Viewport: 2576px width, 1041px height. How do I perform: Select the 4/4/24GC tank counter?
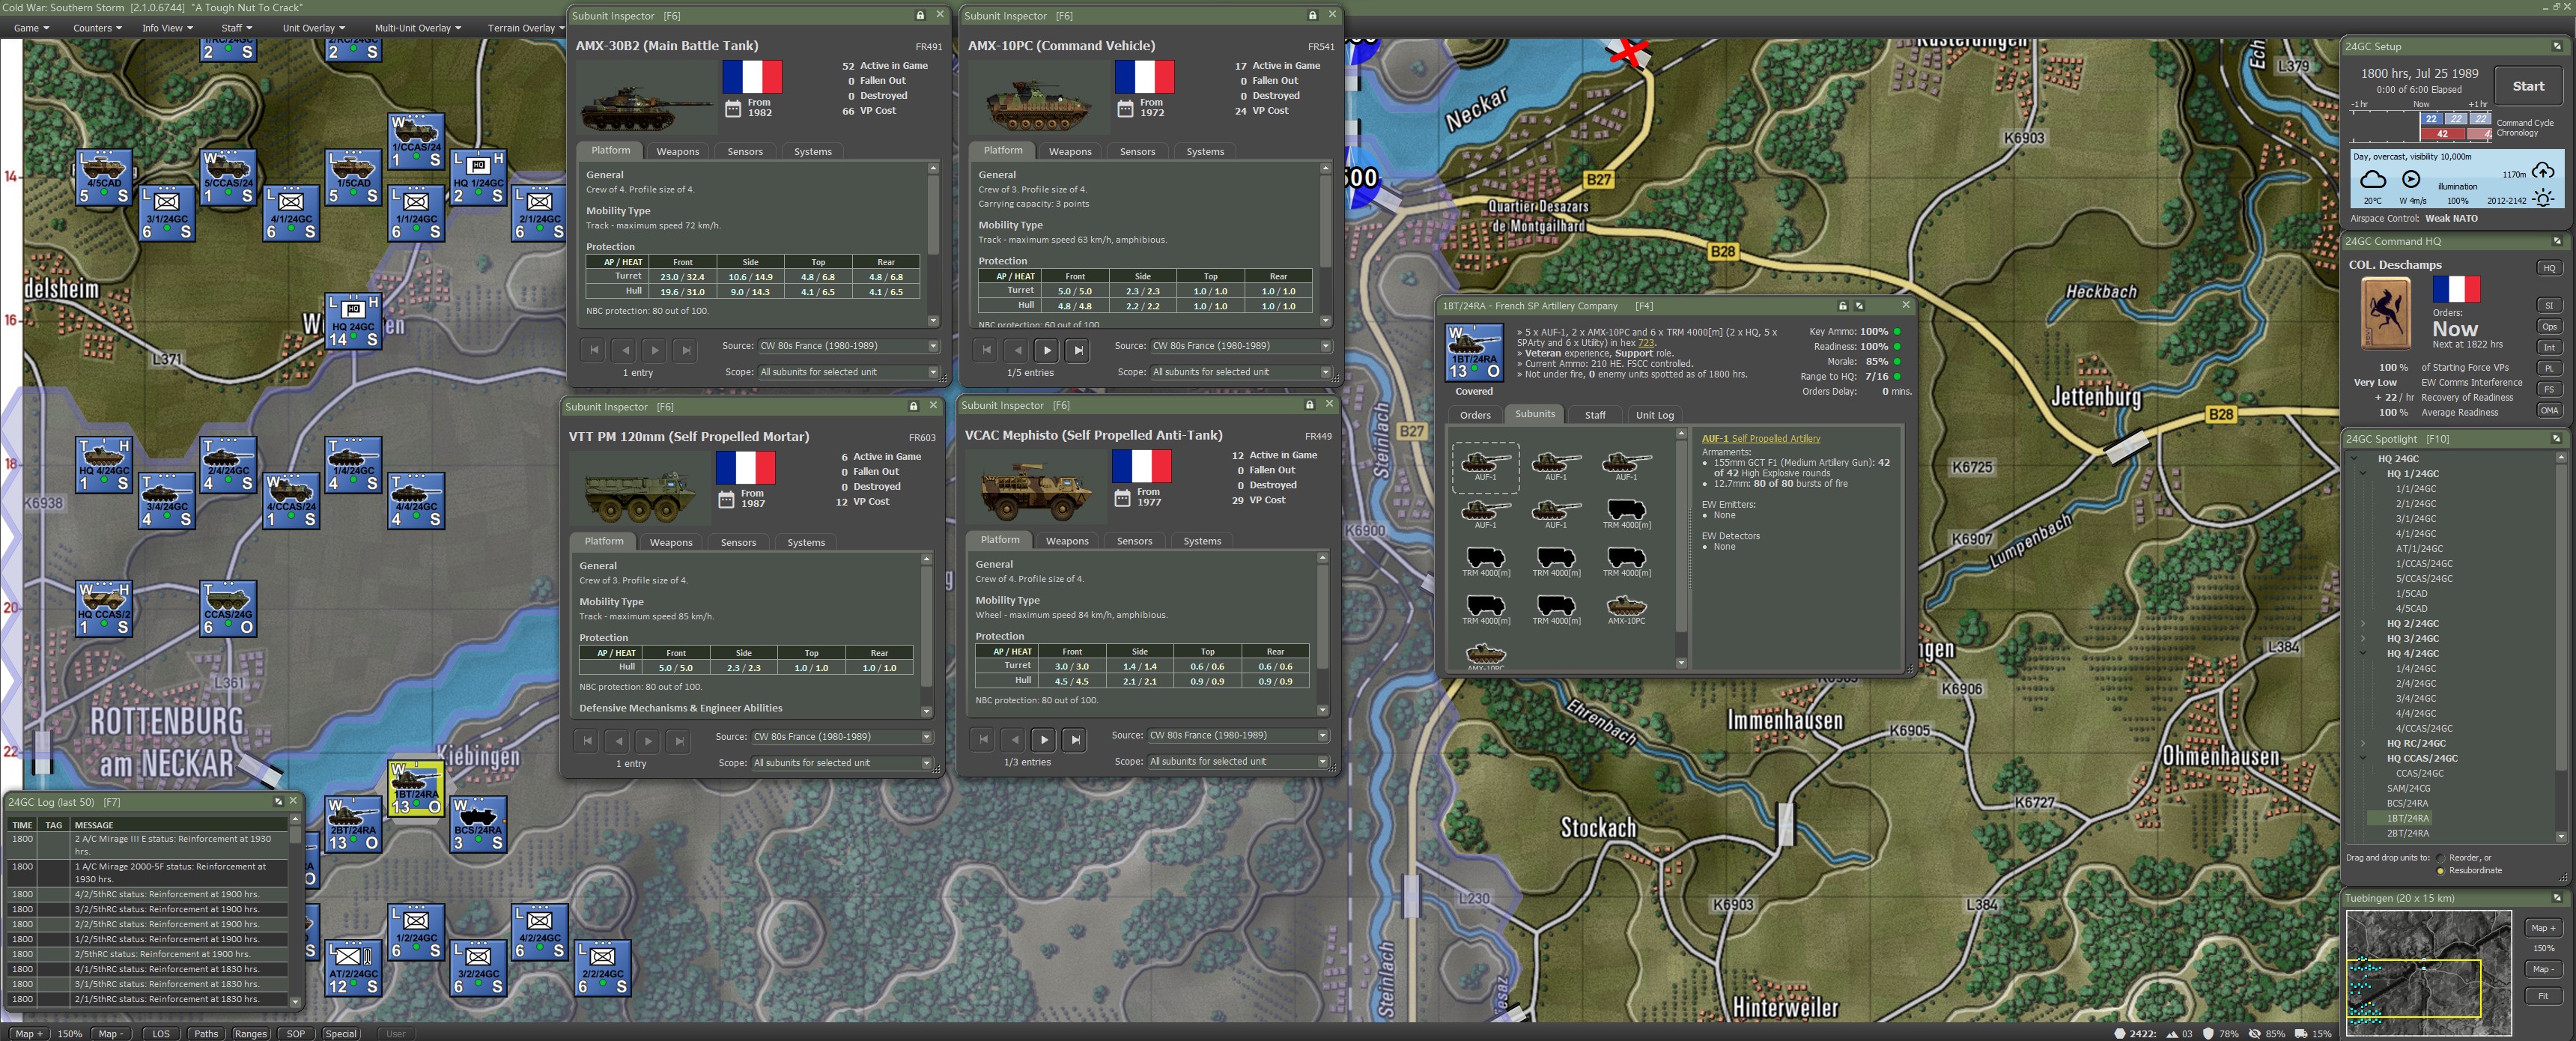click(x=416, y=501)
